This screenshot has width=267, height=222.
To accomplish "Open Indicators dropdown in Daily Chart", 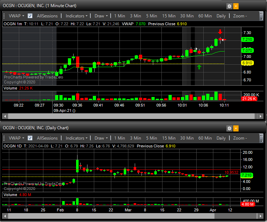I will (x=76, y=138).
